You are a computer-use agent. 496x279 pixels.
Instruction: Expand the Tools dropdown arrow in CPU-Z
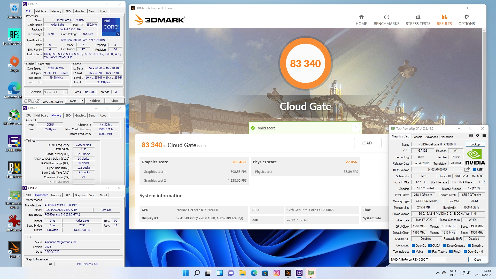(x=82, y=101)
